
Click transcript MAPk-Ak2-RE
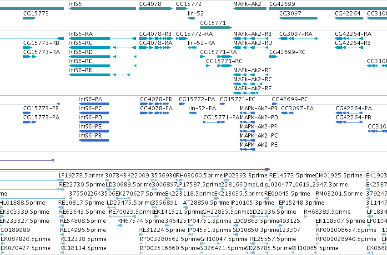pyautogui.click(x=246, y=93)
